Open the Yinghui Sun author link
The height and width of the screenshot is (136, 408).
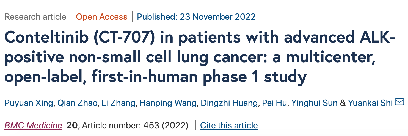314,103
